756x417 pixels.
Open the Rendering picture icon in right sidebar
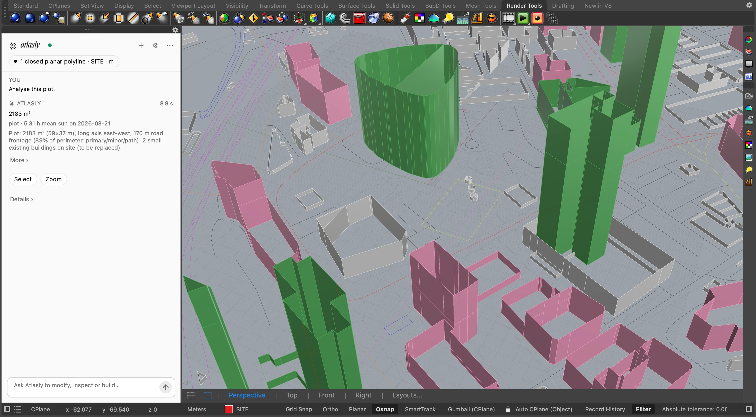749,157
